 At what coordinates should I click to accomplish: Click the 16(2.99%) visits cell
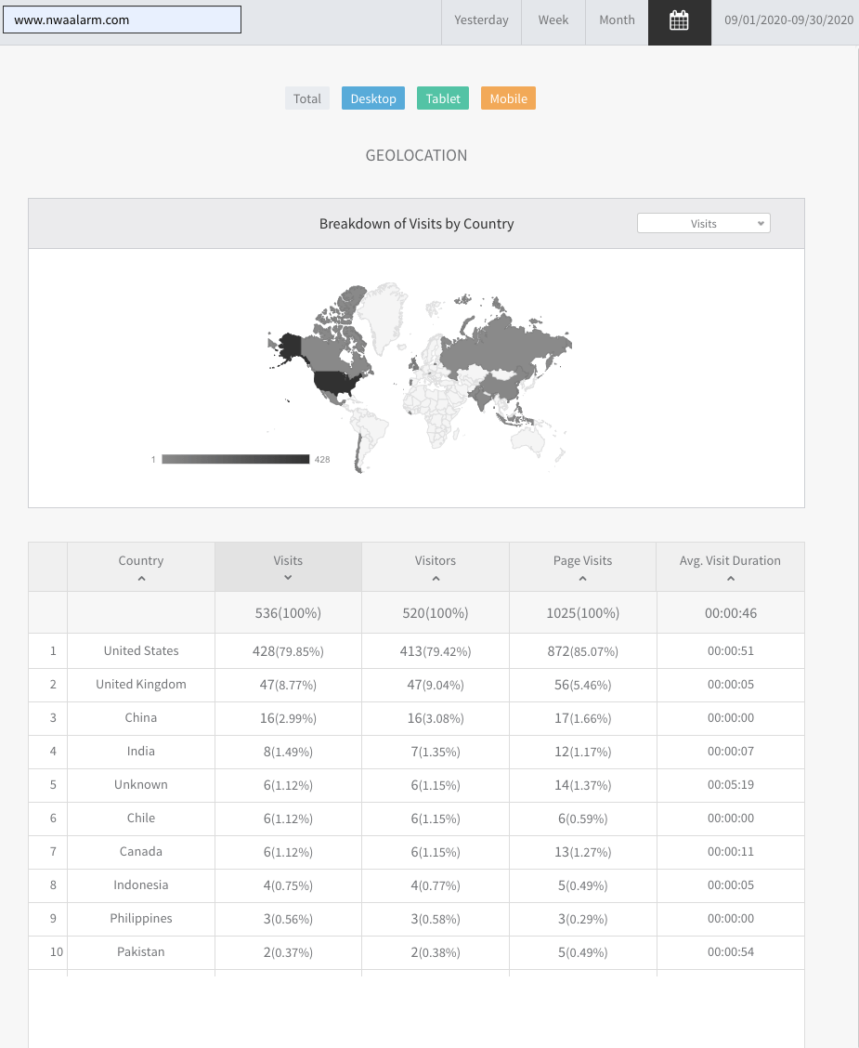[x=288, y=718]
